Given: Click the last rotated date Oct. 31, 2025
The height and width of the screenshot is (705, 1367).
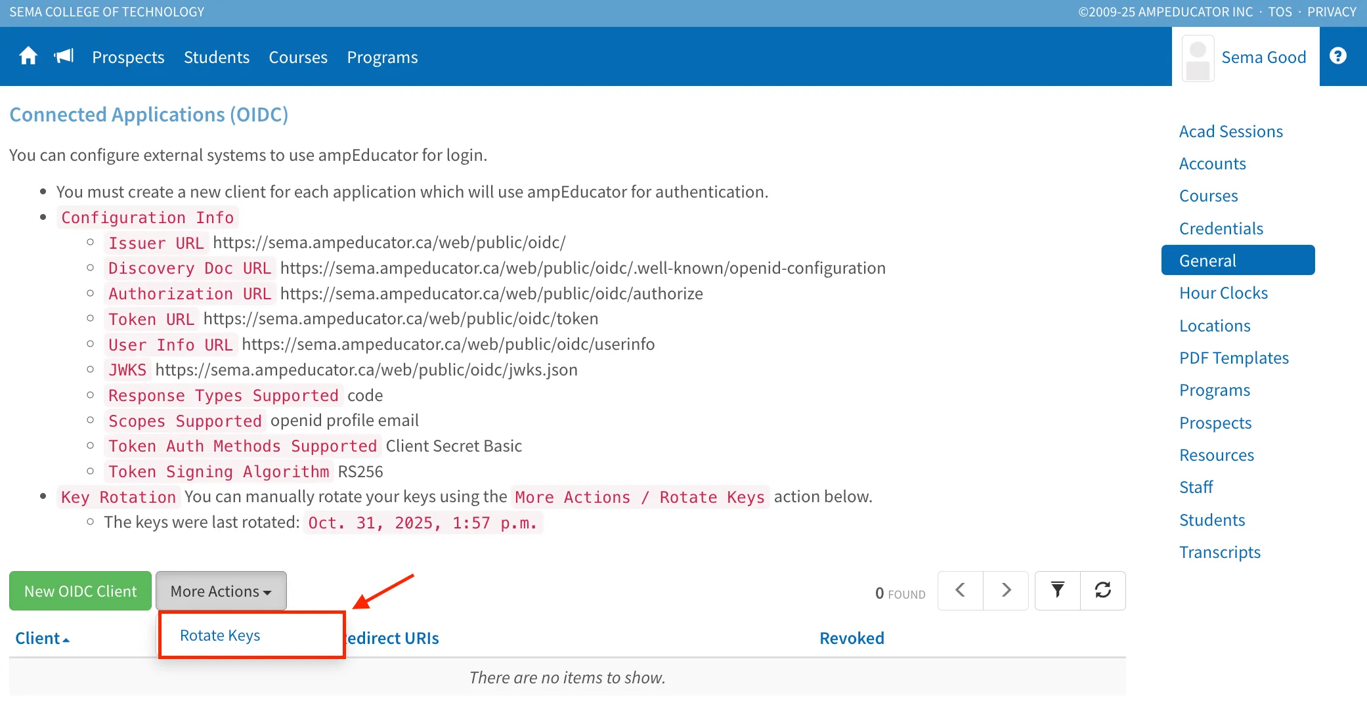Looking at the screenshot, I should pos(423,523).
